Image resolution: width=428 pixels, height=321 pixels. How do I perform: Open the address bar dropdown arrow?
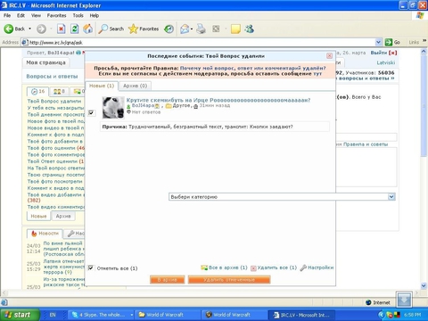378,42
